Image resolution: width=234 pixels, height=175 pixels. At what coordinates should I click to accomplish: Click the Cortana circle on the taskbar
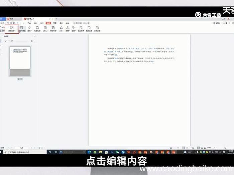click(50, 152)
